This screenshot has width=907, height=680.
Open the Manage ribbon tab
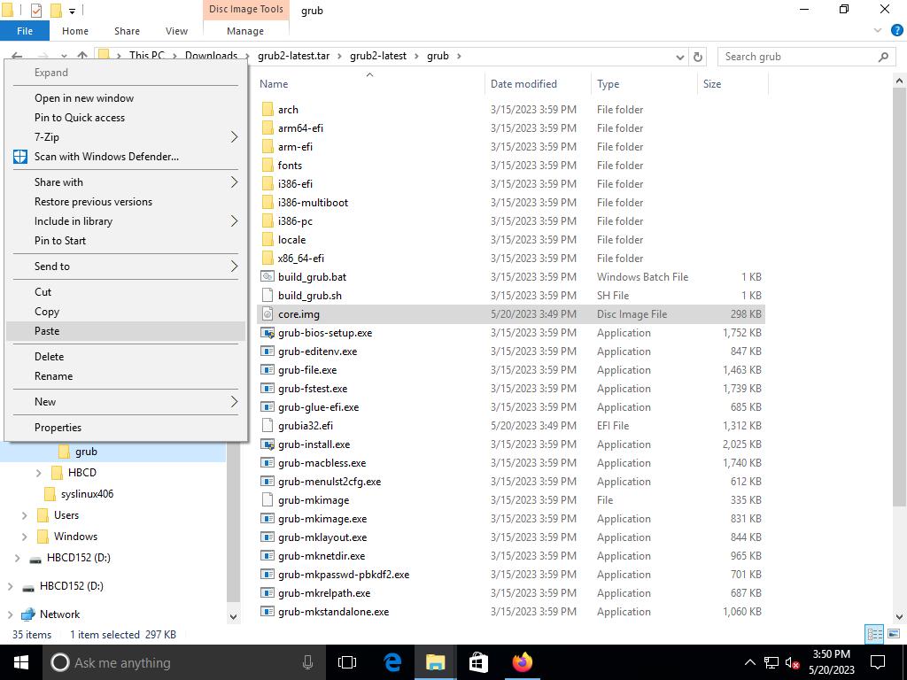pos(244,31)
